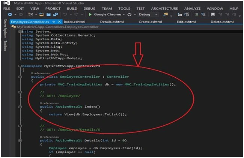
Task: Open the WINDOW menu
Action: (x=215, y=9)
